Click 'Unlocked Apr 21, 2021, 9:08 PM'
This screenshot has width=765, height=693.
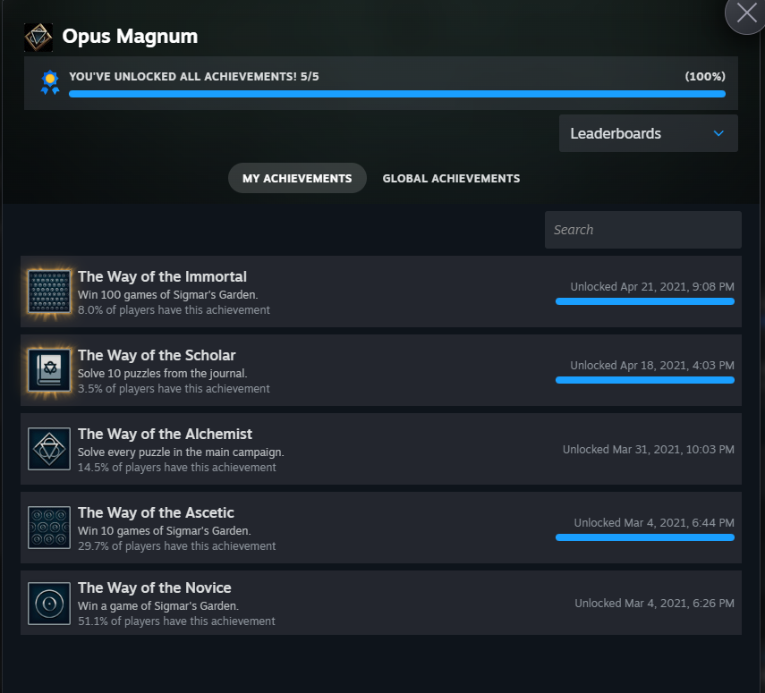(x=652, y=287)
